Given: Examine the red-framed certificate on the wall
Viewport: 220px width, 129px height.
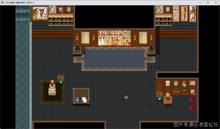Looking at the screenshot, I should point(192,83).
